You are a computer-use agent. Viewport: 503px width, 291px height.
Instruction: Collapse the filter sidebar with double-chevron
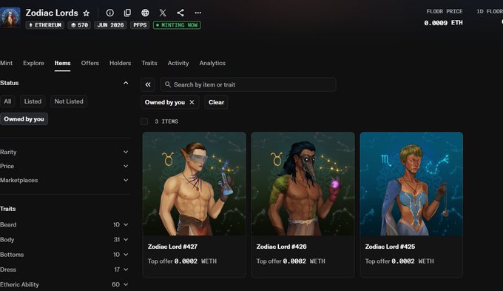tap(148, 84)
